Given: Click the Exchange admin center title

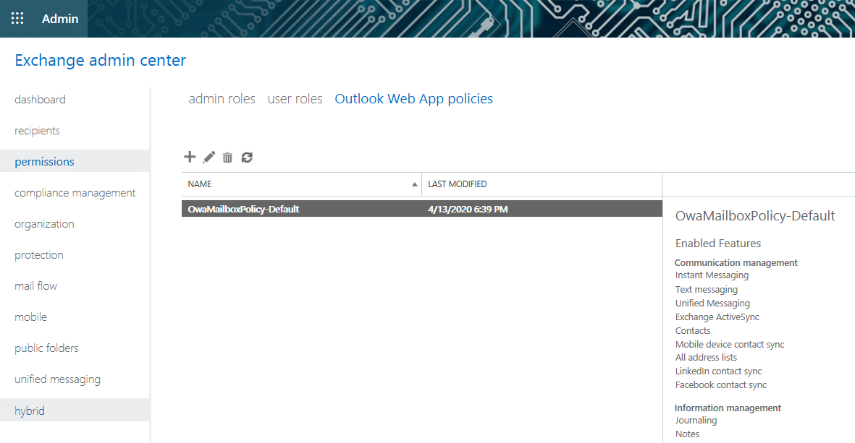Looking at the screenshot, I should (x=101, y=60).
